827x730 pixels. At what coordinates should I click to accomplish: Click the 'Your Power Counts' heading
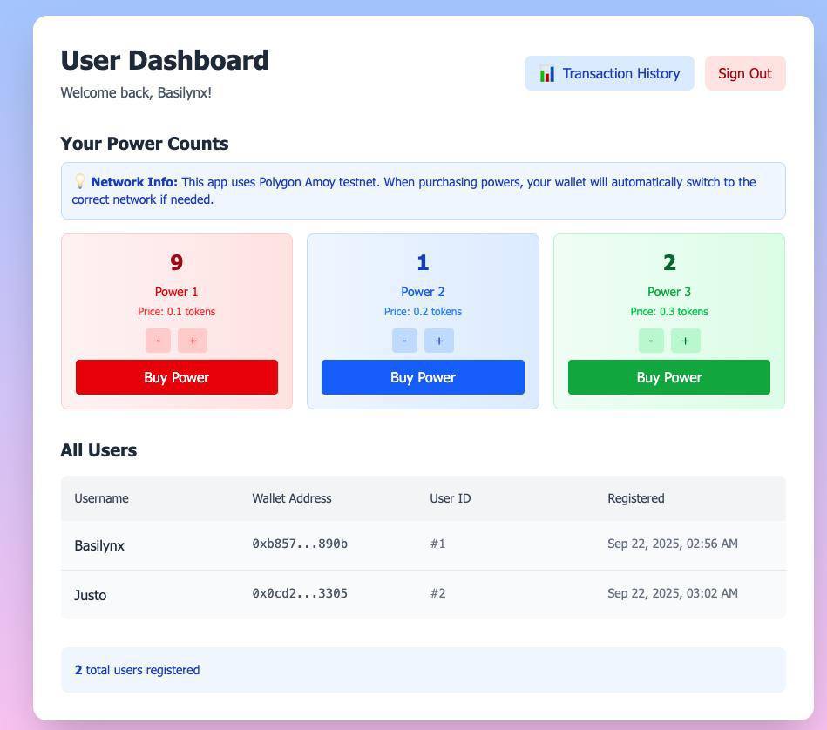pos(145,144)
